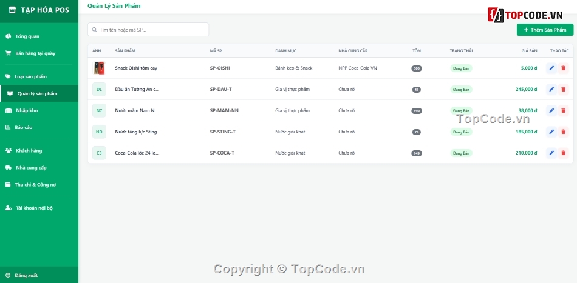The image size is (577, 283).
Task: Delete the Snack Oishi tôm cay product
Action: pos(563,68)
